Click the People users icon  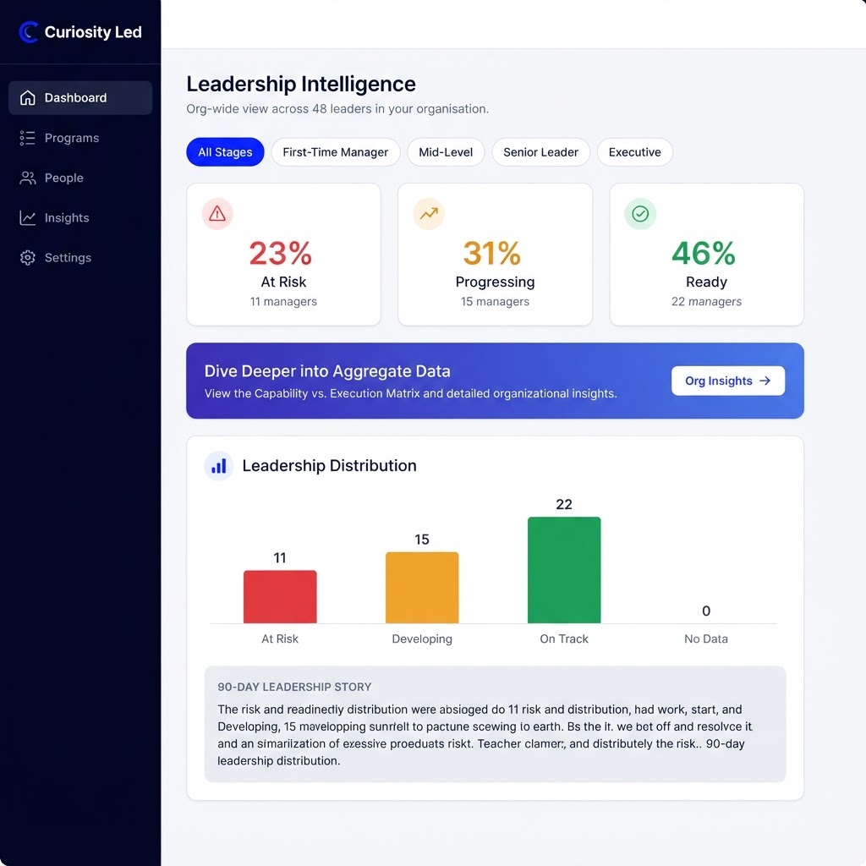pyautogui.click(x=28, y=178)
